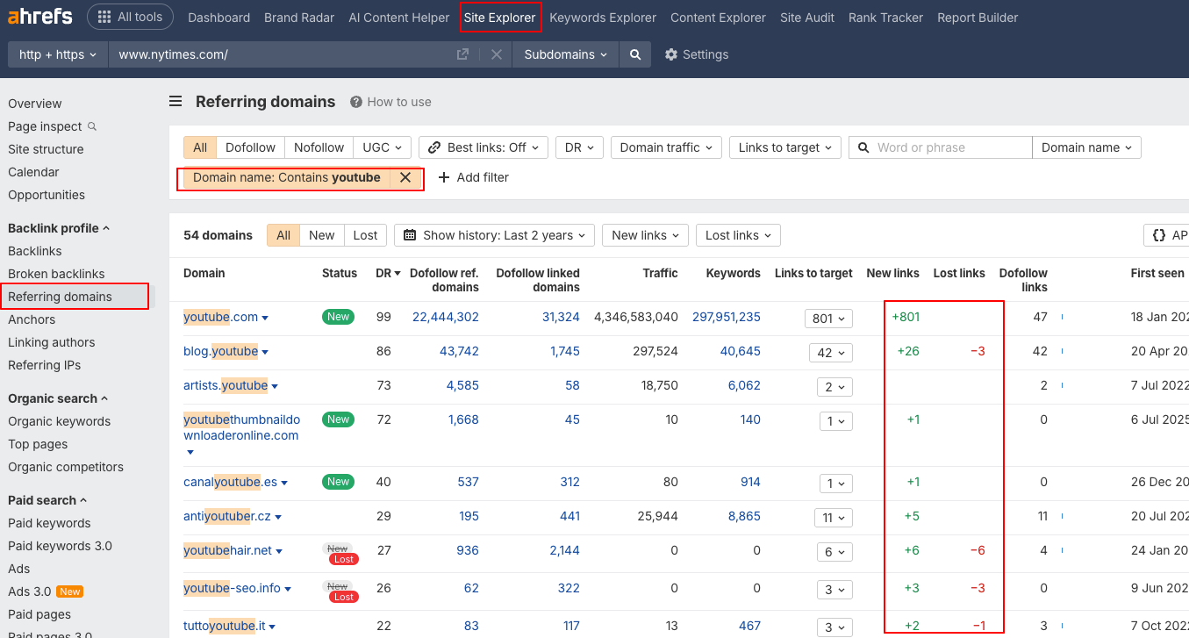Open Backlinks in the sidebar
This screenshot has height=638, width=1189.
point(35,251)
